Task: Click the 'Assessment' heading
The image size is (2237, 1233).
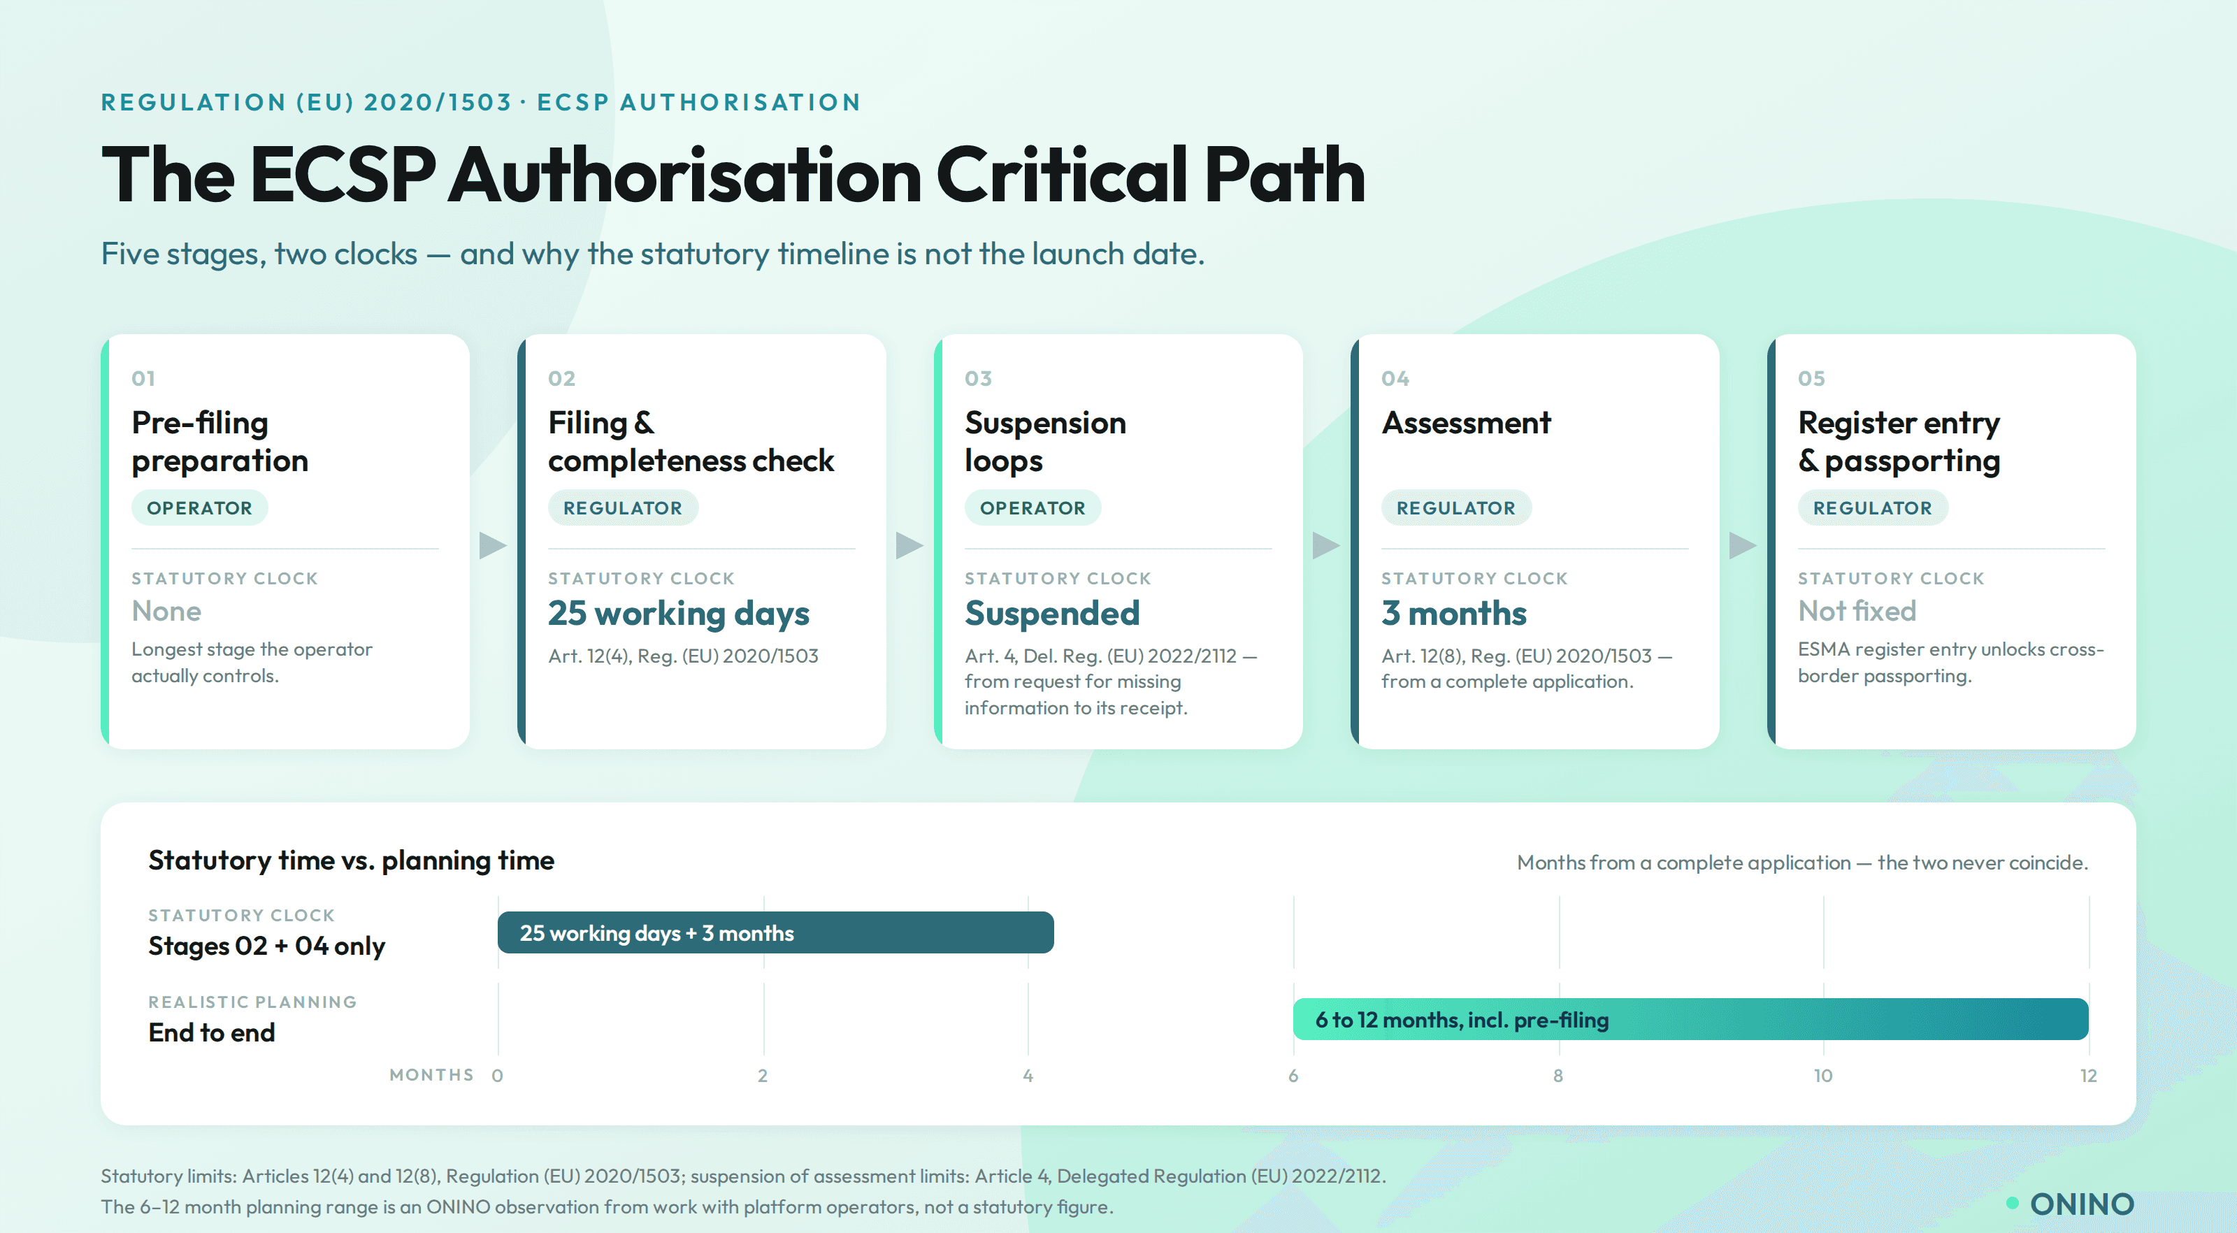Action: tap(1466, 423)
